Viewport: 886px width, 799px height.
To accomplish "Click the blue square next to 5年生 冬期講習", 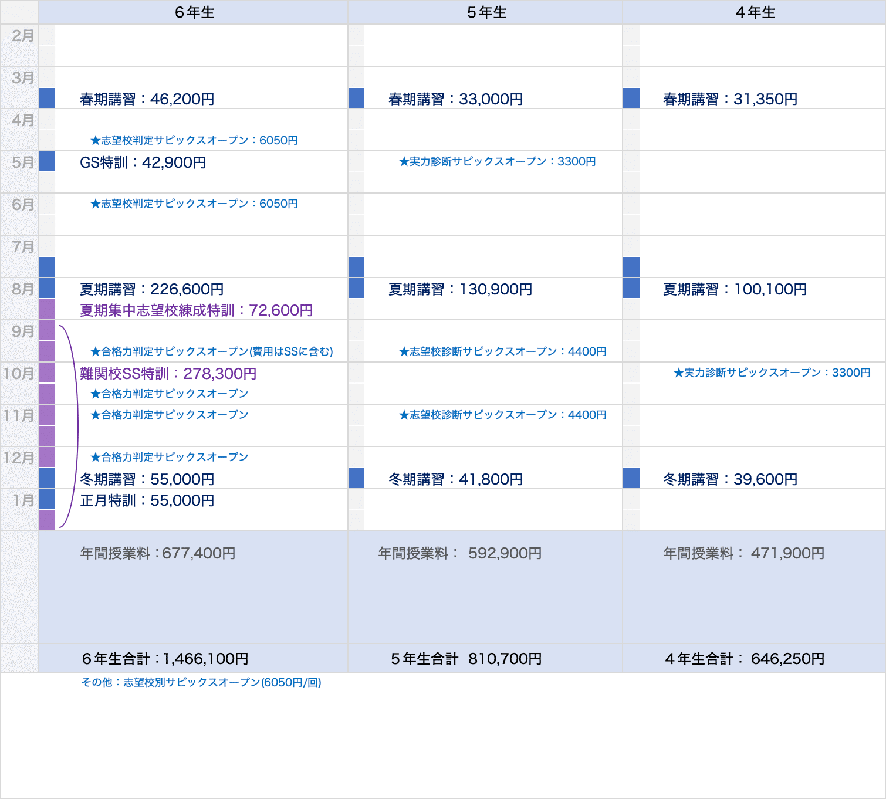I will tap(356, 479).
